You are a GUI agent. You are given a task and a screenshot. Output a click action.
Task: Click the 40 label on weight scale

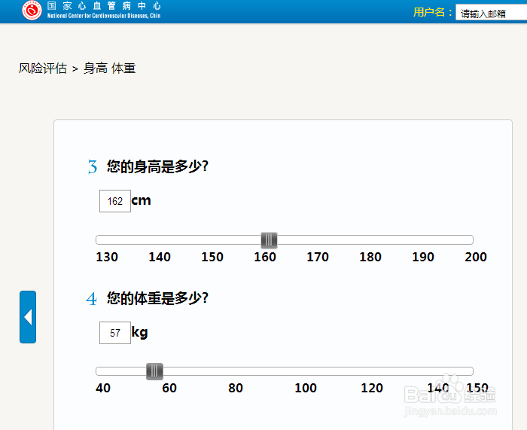tap(103, 389)
